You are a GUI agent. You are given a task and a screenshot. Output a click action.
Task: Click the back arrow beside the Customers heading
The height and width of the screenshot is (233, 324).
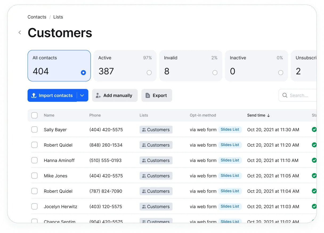20,32
